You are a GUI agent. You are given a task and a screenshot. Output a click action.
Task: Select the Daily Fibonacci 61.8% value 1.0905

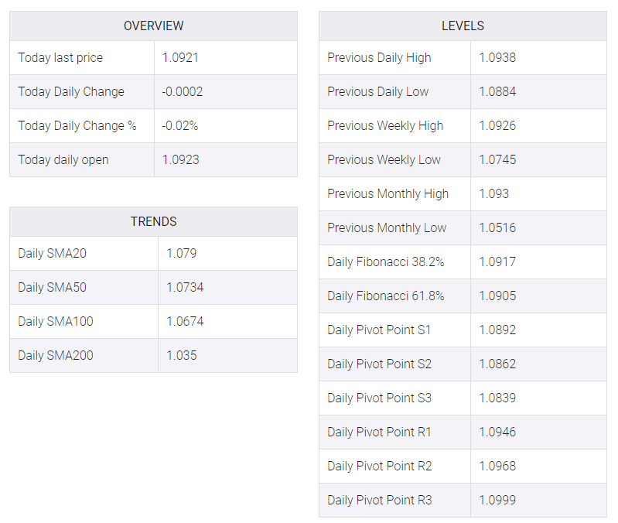pyautogui.click(x=497, y=296)
